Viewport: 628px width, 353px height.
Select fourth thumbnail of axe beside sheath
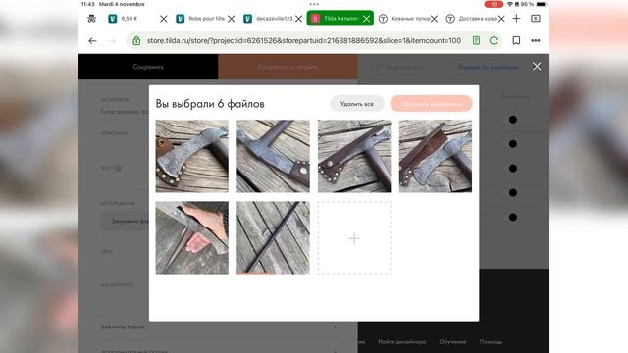pos(436,156)
